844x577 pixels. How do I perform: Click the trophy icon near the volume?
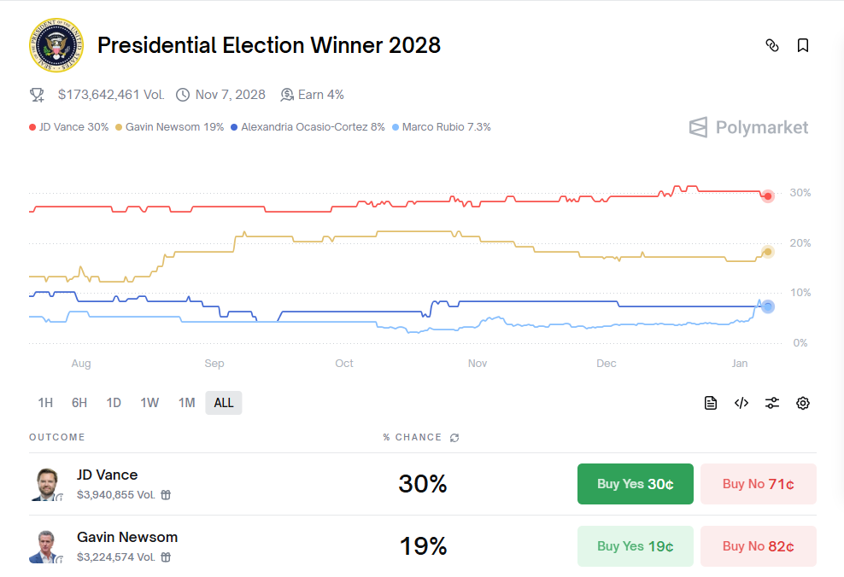pos(36,94)
